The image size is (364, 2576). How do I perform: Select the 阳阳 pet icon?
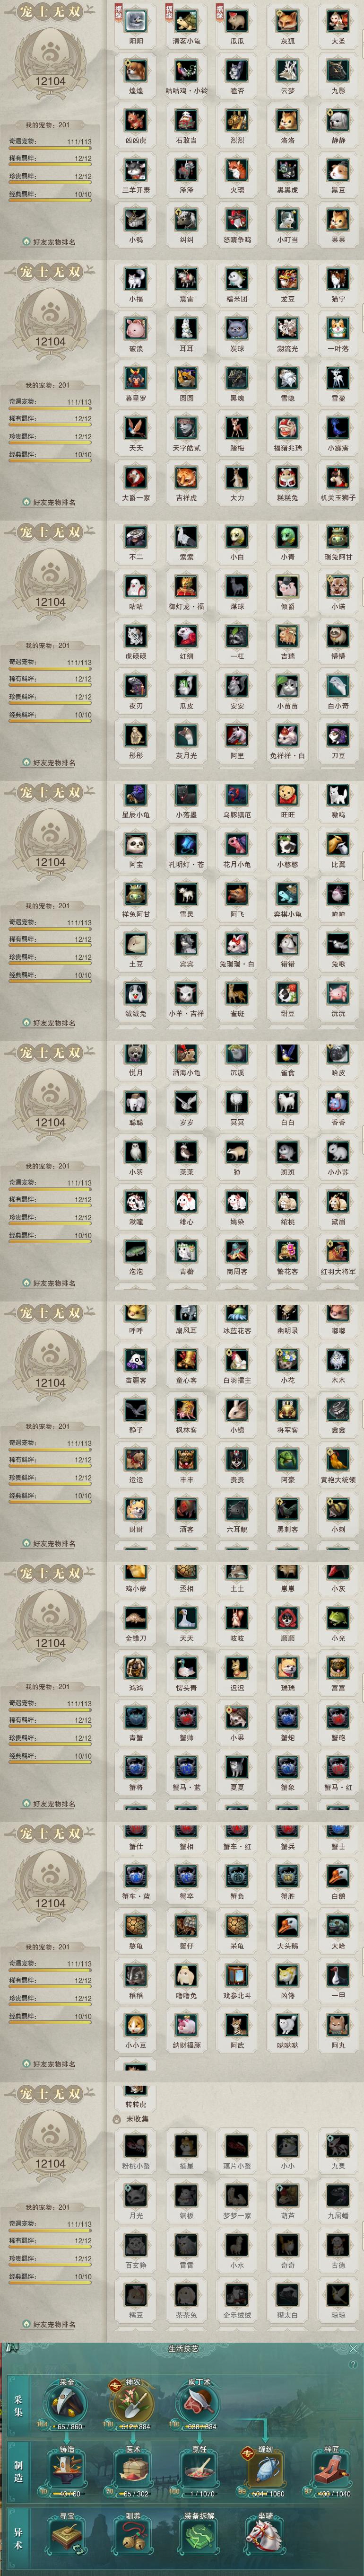[x=135, y=21]
